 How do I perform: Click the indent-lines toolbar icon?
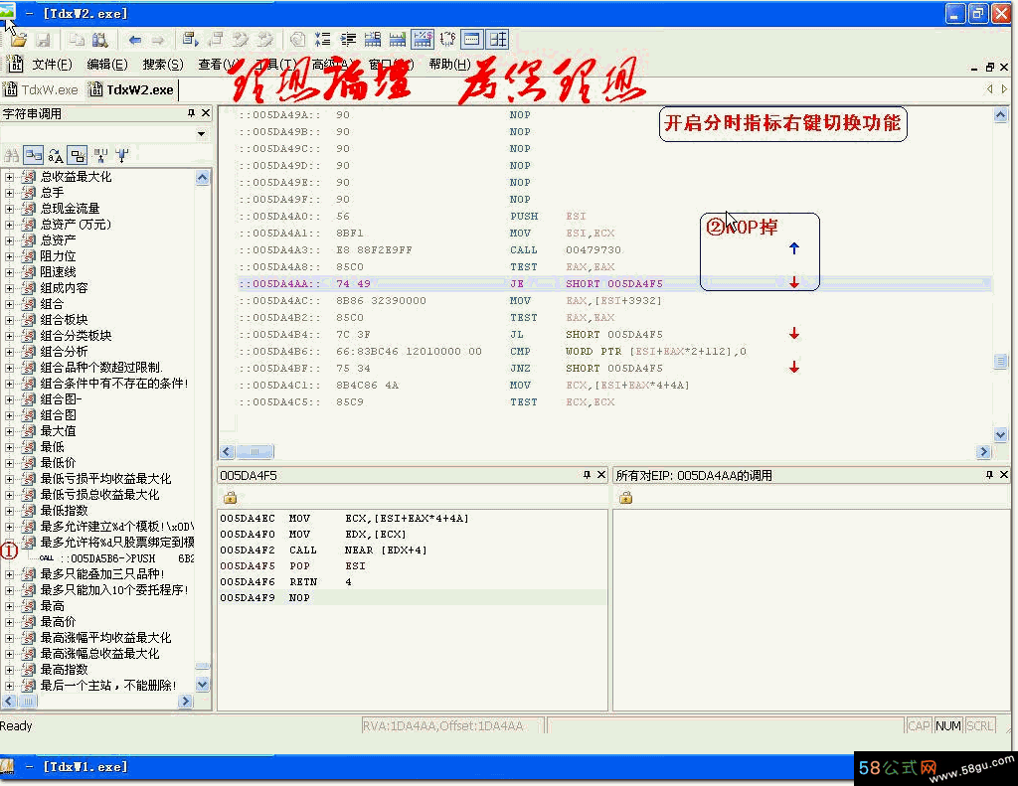pyautogui.click(x=348, y=40)
